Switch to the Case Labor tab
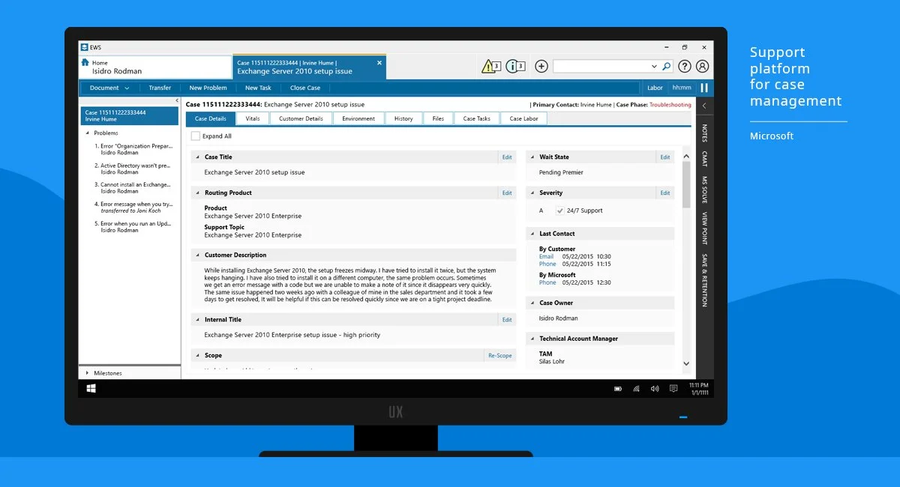 click(523, 118)
